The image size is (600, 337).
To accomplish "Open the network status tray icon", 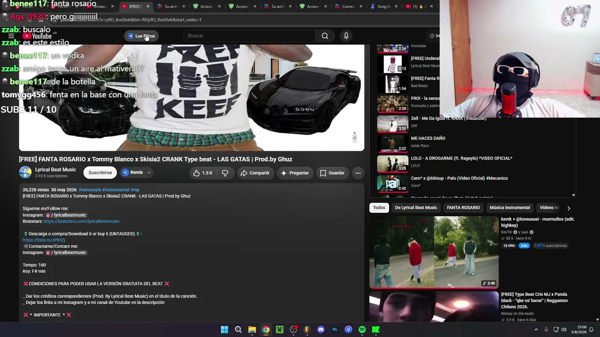I will (x=555, y=330).
